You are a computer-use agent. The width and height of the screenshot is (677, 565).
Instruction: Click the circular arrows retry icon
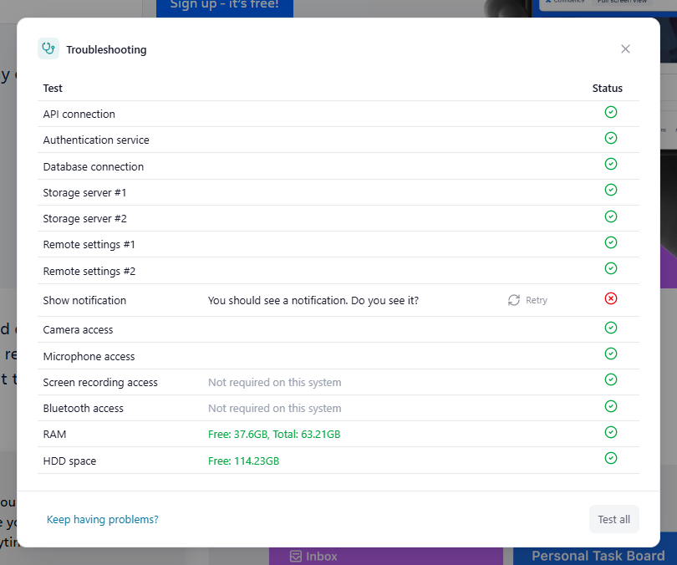click(x=514, y=300)
